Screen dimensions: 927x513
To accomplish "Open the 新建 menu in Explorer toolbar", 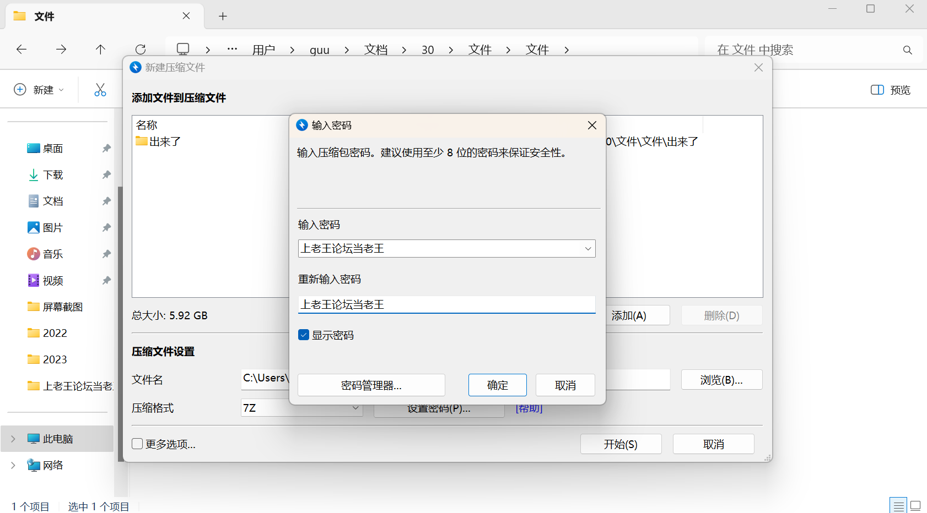I will click(x=39, y=90).
